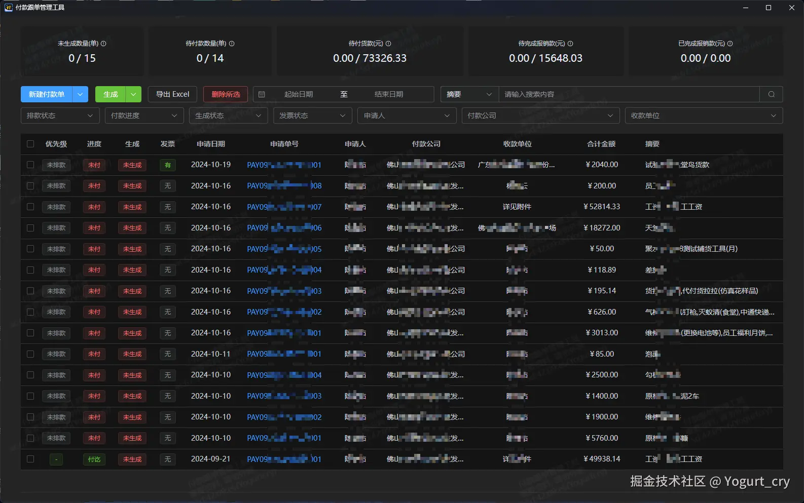This screenshot has height=503, width=804.
Task: Open the 申请人 filter dropdown
Action: 407,115
